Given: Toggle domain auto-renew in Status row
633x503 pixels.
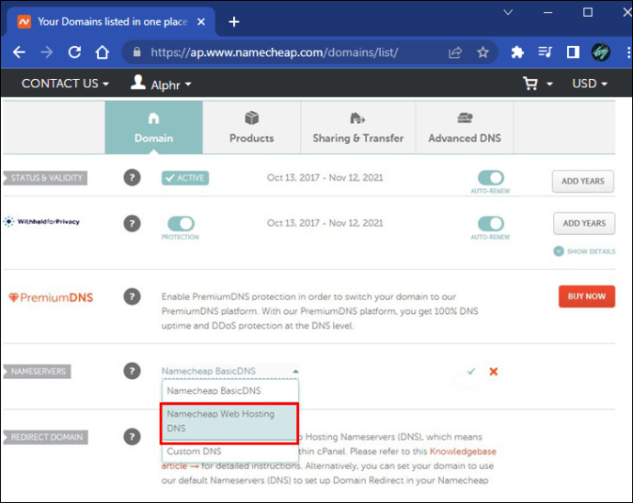Looking at the screenshot, I should point(491,177).
